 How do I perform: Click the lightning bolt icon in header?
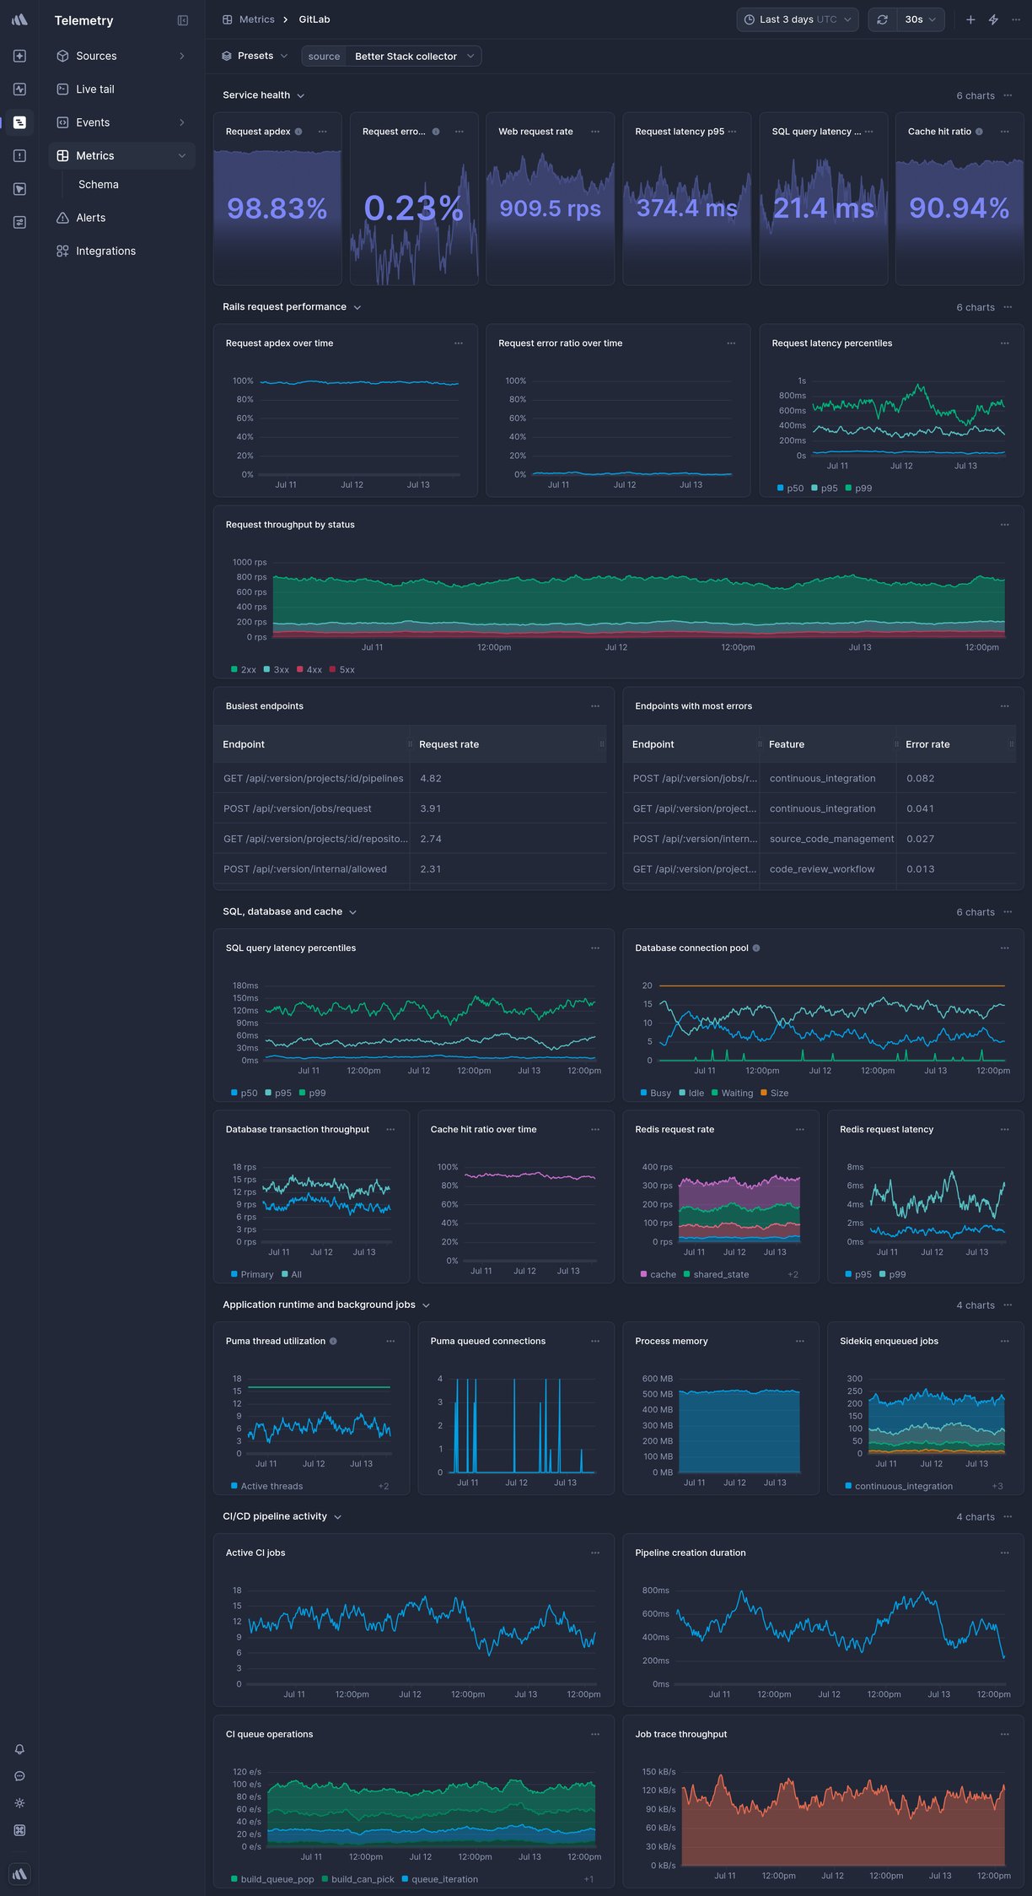[993, 19]
